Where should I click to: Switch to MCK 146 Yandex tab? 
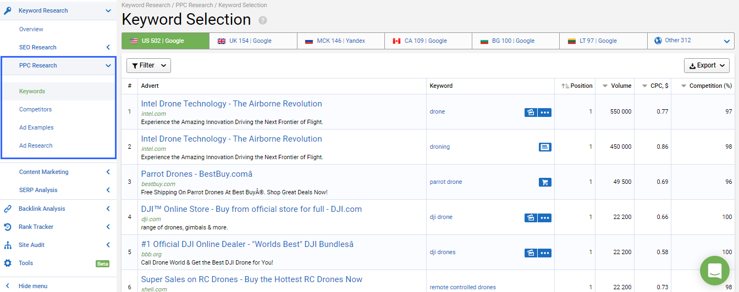340,41
